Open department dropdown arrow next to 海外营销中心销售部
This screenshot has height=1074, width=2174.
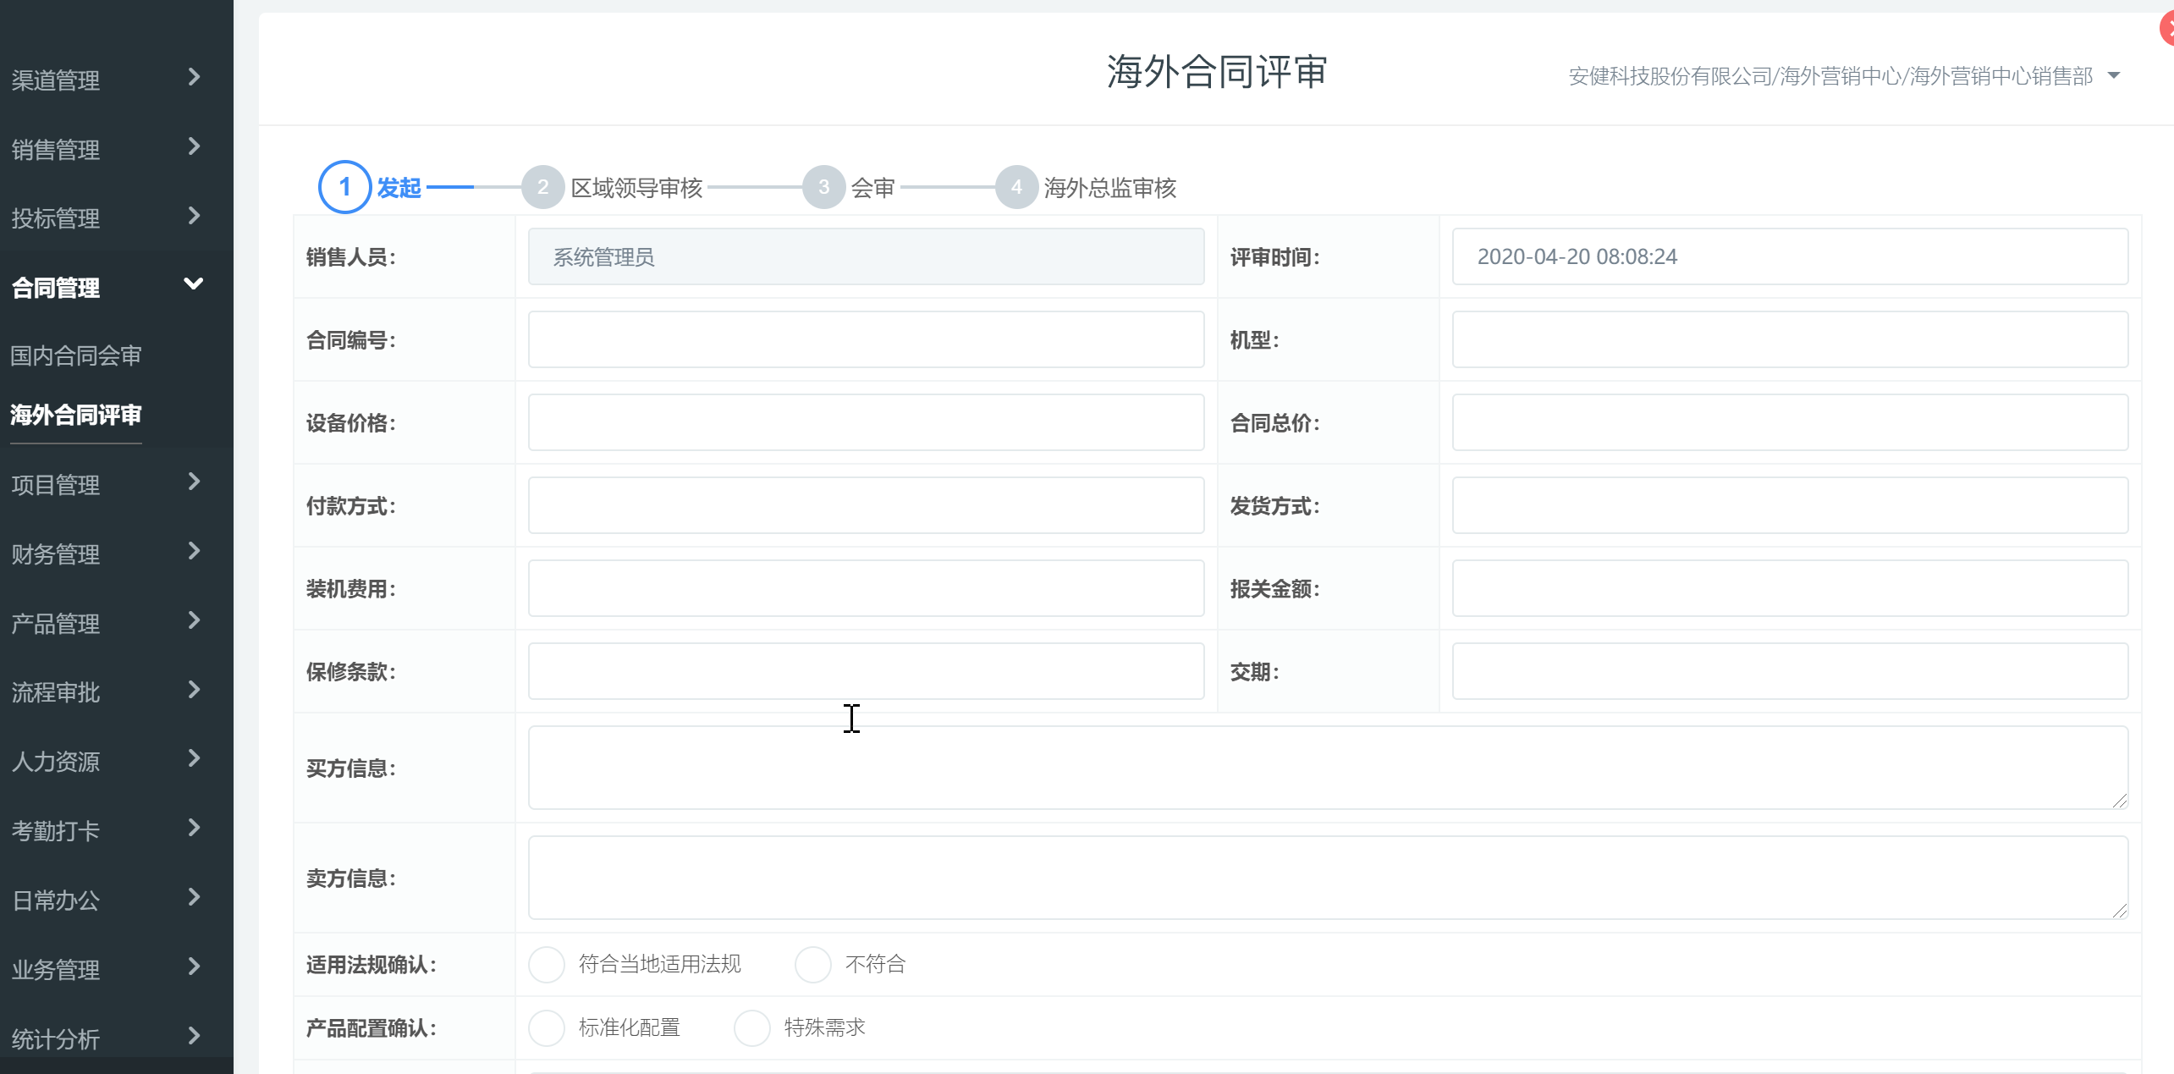[2114, 76]
